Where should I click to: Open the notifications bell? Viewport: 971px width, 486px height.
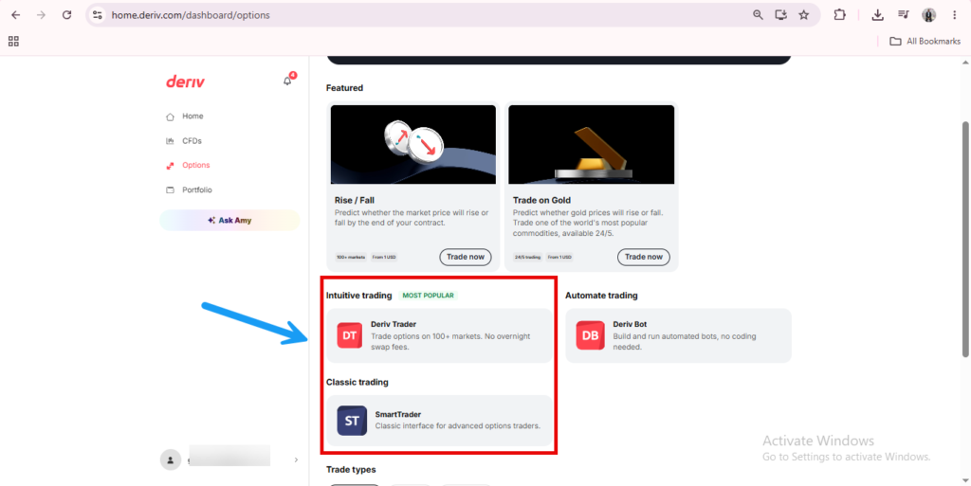(x=287, y=81)
